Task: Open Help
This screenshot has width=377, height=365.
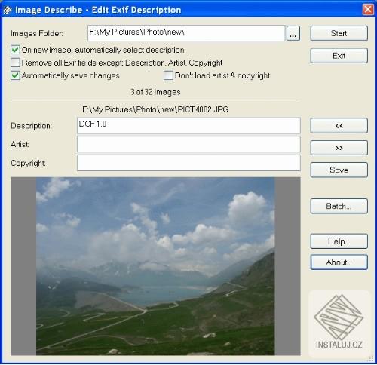Action: point(339,241)
